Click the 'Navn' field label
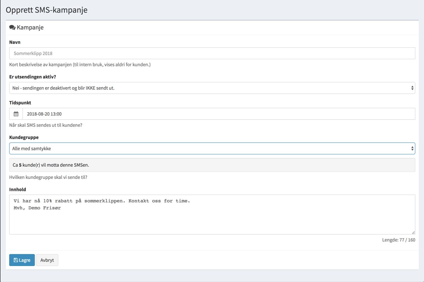 coord(15,42)
